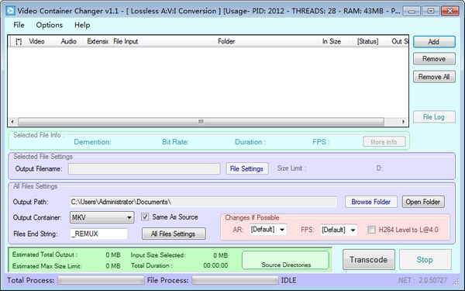Click the Demention label

[92, 142]
